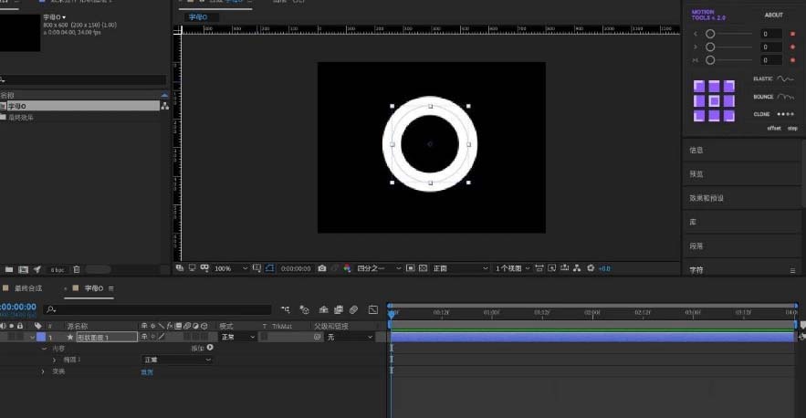Click the first Motion Tools slider handle
806x418 pixels.
click(x=710, y=34)
